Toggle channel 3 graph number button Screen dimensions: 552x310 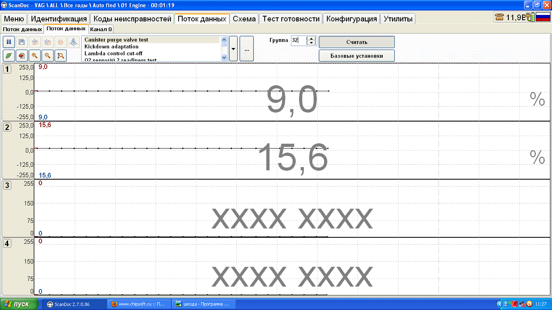[x=7, y=185]
